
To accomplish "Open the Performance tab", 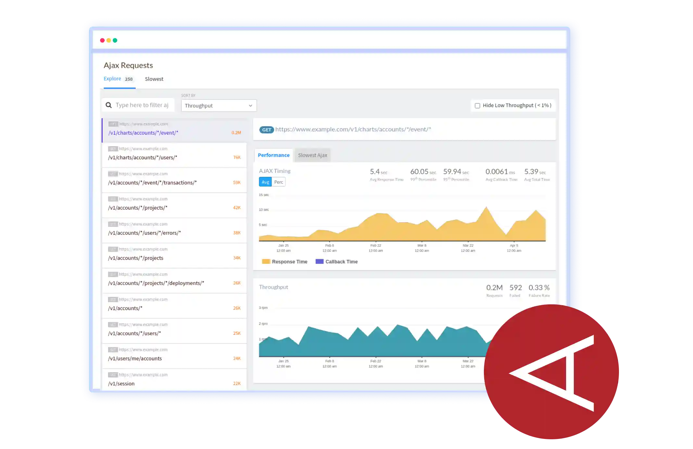I will click(273, 155).
